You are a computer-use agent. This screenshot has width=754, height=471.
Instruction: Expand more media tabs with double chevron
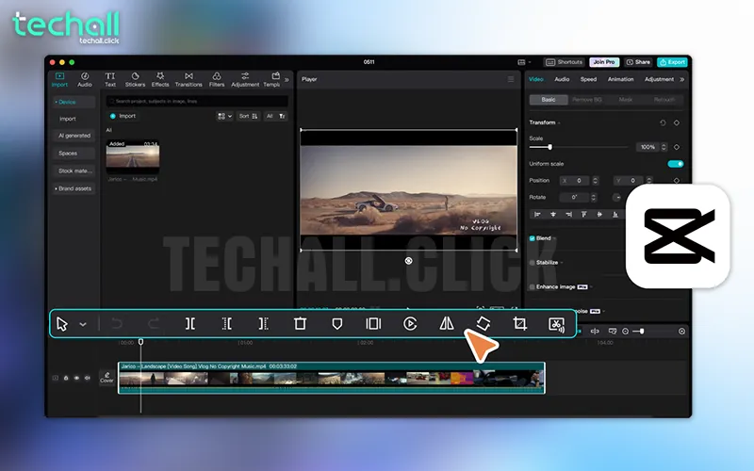point(287,80)
